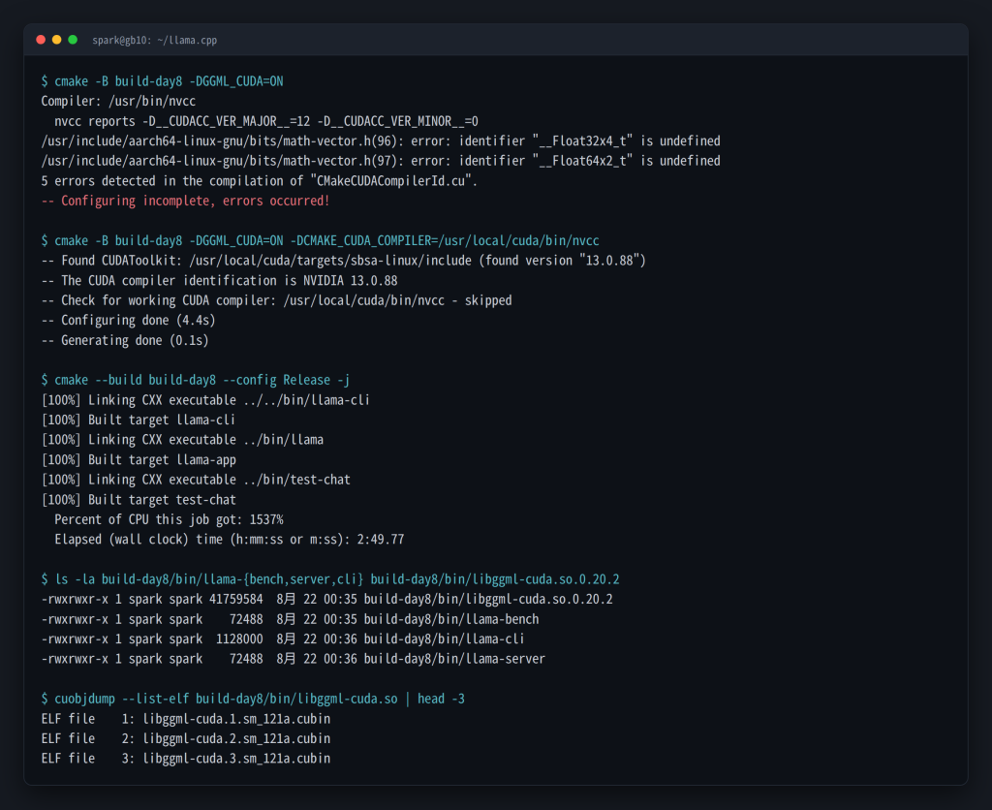Click the Built target llama-cli line
Image resolution: width=992 pixels, height=810 pixels.
[x=138, y=421]
